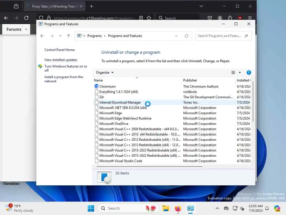The height and width of the screenshot is (215, 286).
Task: Refresh the Programs and Features list
Action: pyautogui.click(x=186, y=36)
